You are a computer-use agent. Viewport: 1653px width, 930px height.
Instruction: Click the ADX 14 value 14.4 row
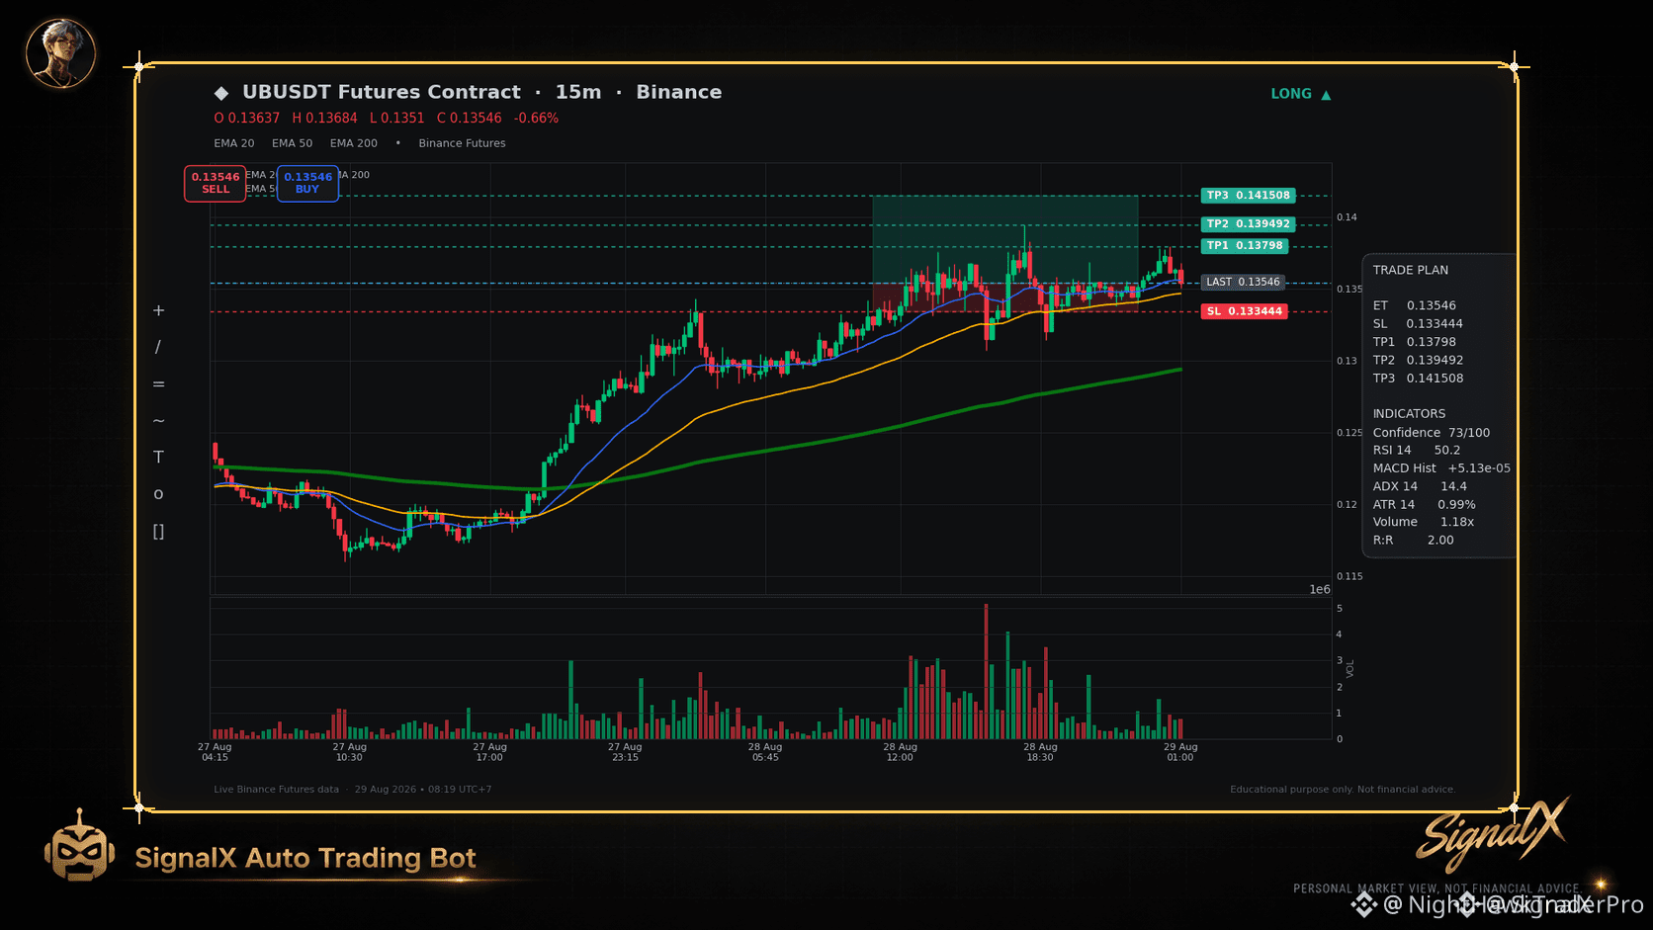click(1420, 486)
